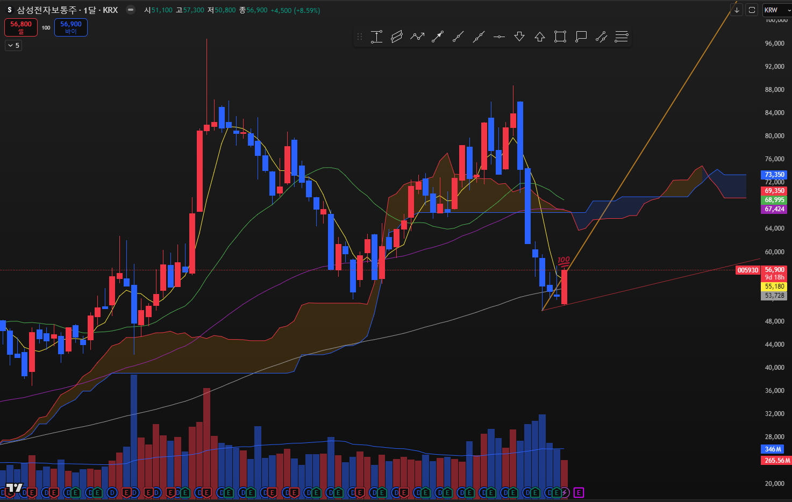
Task: Click the order quantity value 100
Action: tap(46, 27)
